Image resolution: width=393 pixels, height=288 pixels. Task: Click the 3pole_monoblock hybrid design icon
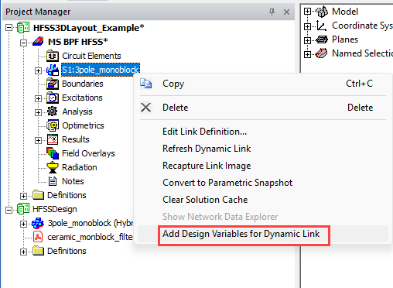pos(38,223)
